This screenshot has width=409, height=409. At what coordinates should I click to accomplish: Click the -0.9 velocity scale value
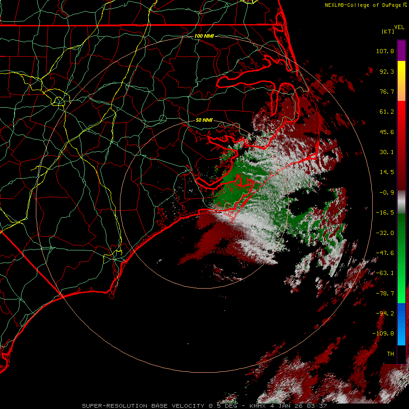click(x=387, y=193)
